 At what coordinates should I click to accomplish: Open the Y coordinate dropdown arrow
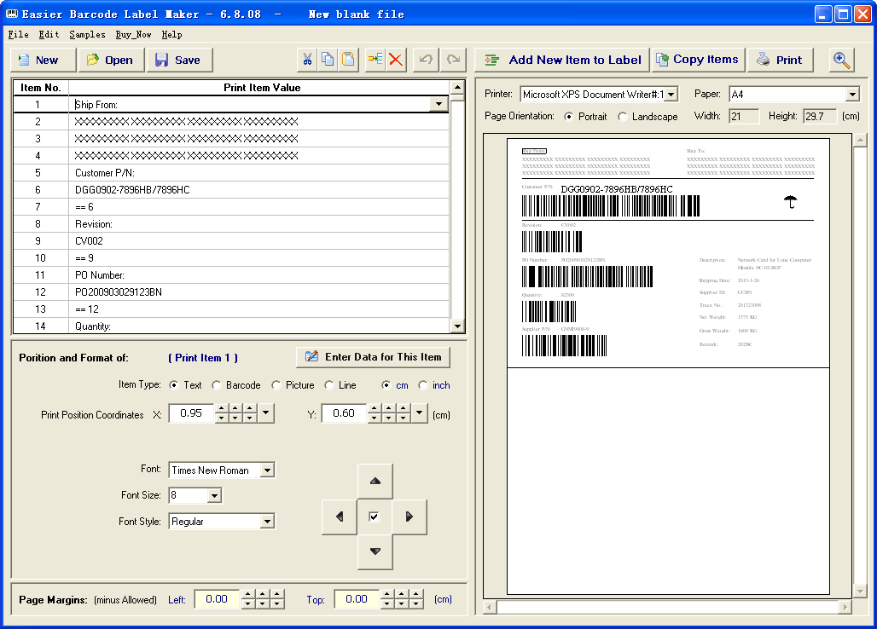point(419,413)
